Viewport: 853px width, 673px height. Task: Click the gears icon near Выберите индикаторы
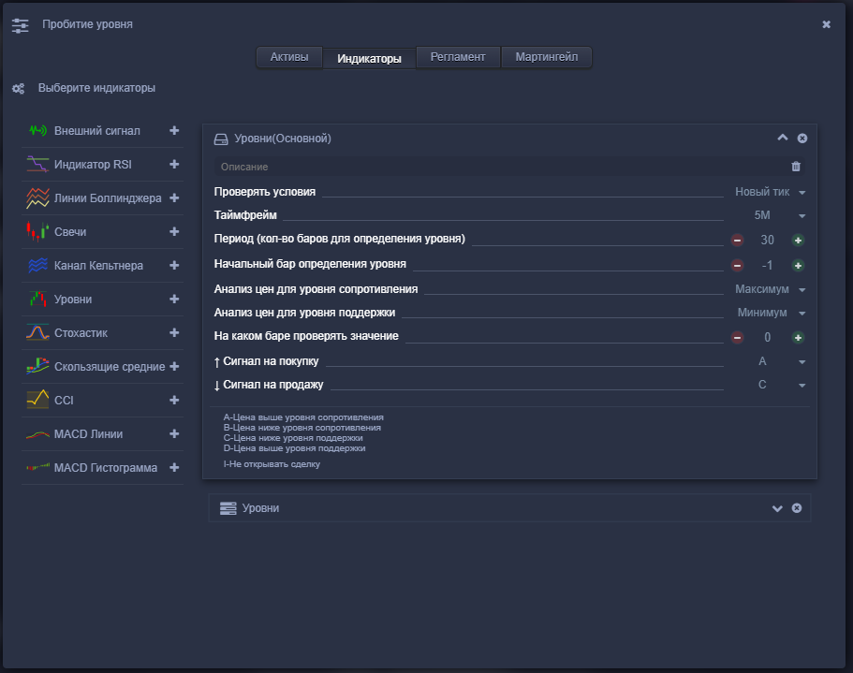click(x=19, y=89)
